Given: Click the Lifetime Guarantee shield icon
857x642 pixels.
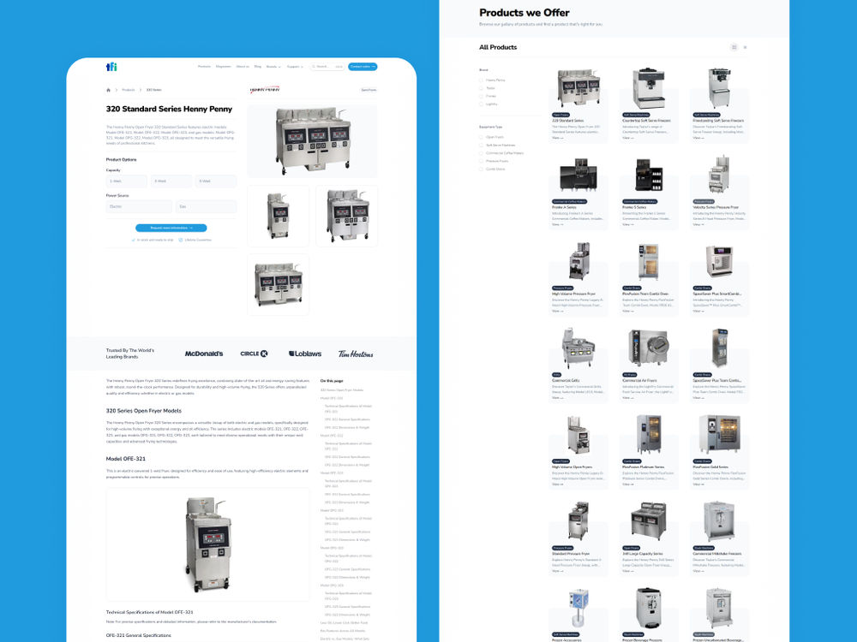Looking at the screenshot, I should point(181,241).
